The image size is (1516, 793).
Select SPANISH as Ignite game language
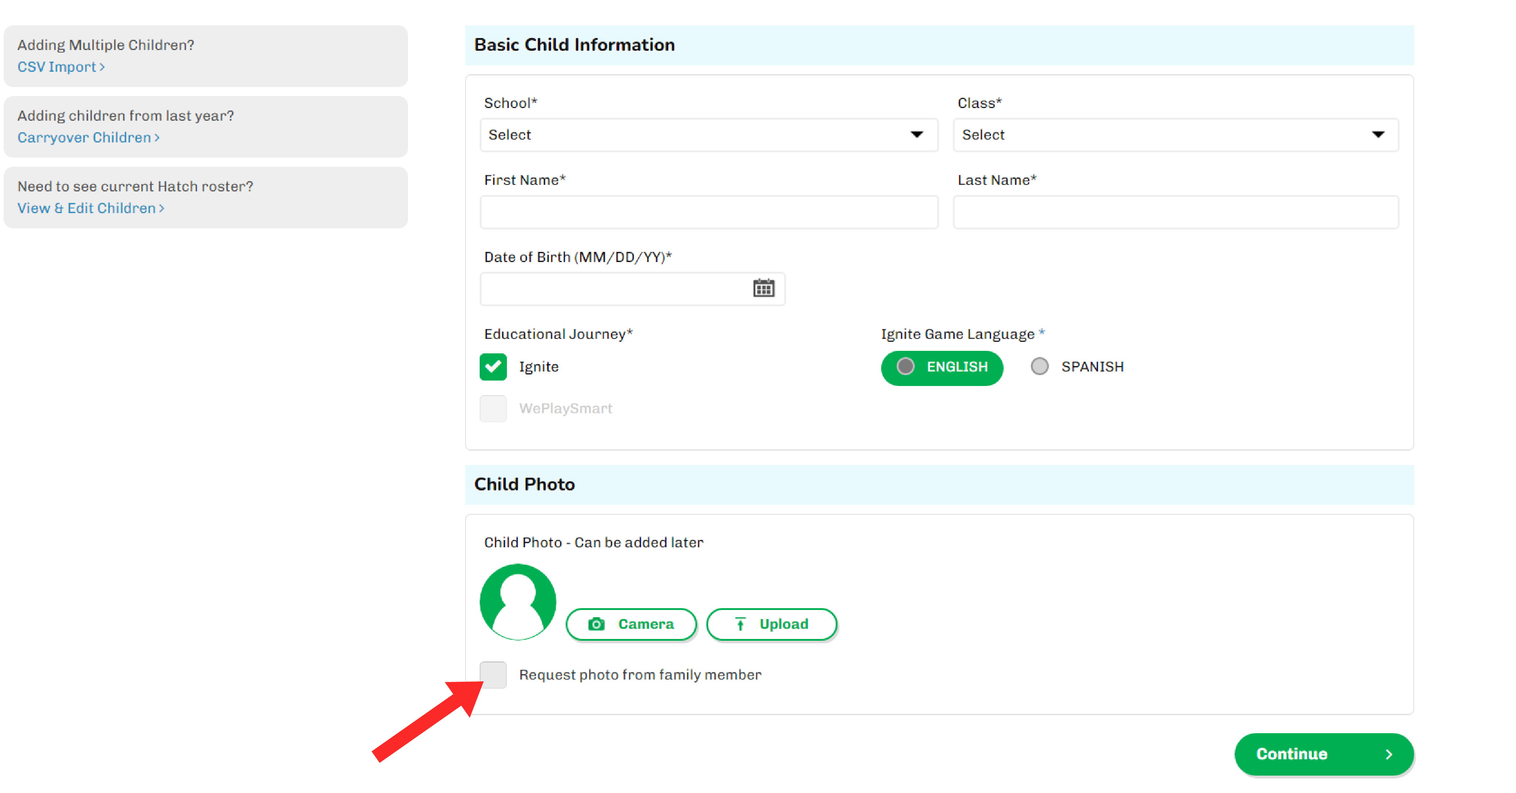click(x=1039, y=366)
